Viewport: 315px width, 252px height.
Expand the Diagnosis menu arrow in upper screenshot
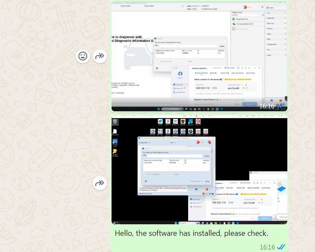tap(286, 18)
